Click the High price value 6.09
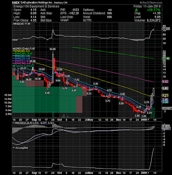This screenshot has height=175, width=172. (x=33, y=13)
